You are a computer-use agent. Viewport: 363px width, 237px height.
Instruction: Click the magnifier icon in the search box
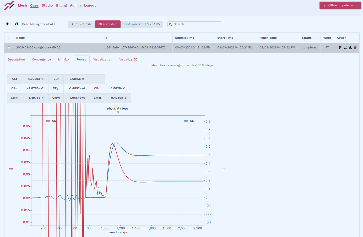171,24
